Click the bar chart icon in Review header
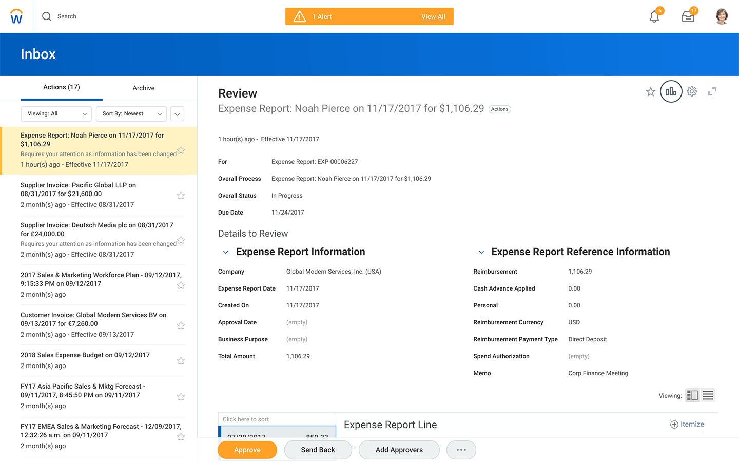The height and width of the screenshot is (462, 739). pos(671,92)
